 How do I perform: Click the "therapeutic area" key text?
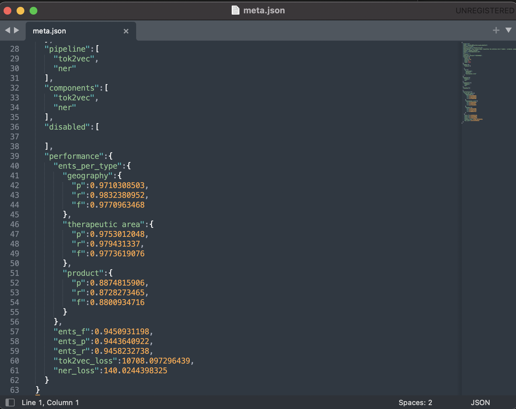coord(104,224)
